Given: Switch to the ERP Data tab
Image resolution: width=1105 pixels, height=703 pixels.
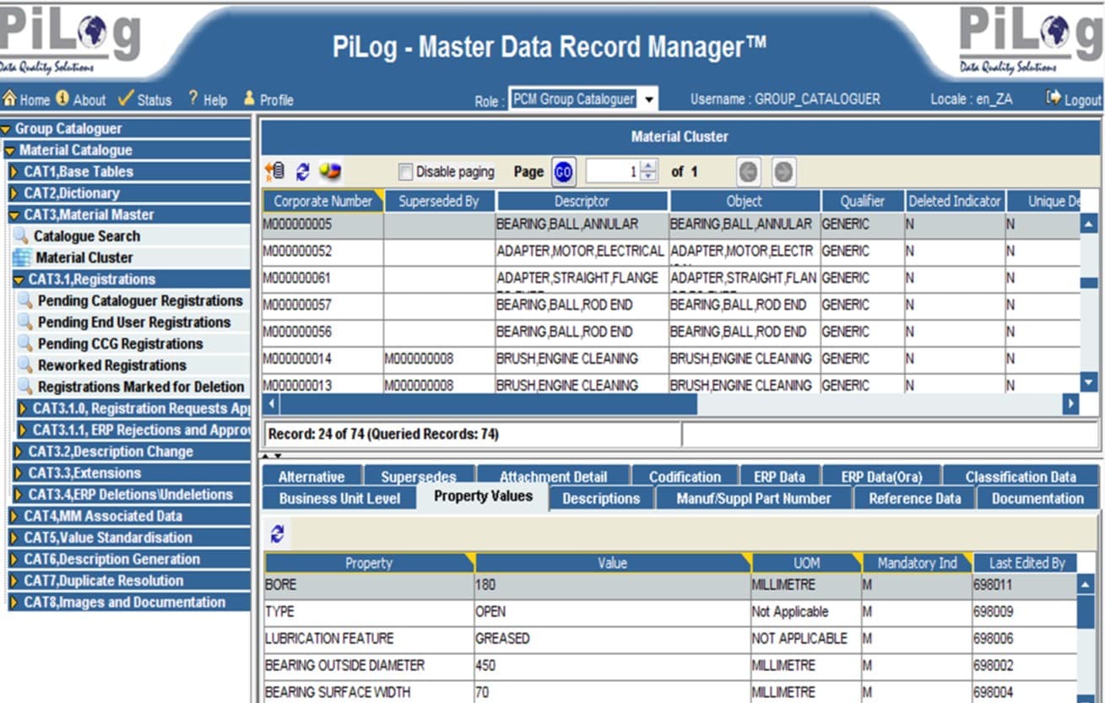Looking at the screenshot, I should pyautogui.click(x=779, y=476).
